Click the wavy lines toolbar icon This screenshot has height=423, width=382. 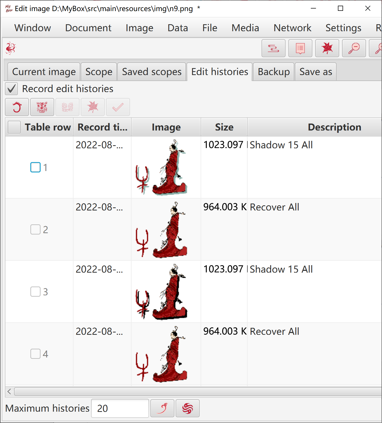click(273, 48)
